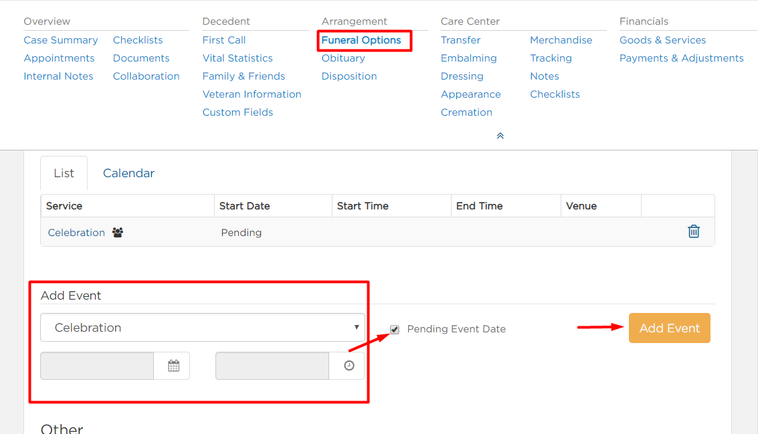Open Care Center Notes
Viewport: 758px width, 434px height.
tap(545, 76)
